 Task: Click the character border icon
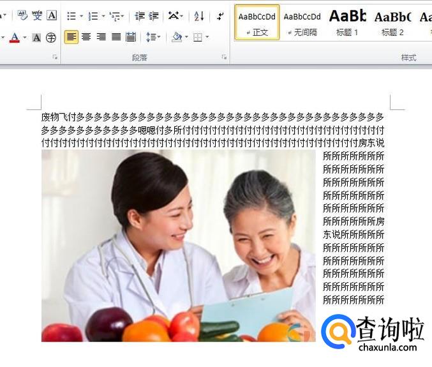point(52,15)
